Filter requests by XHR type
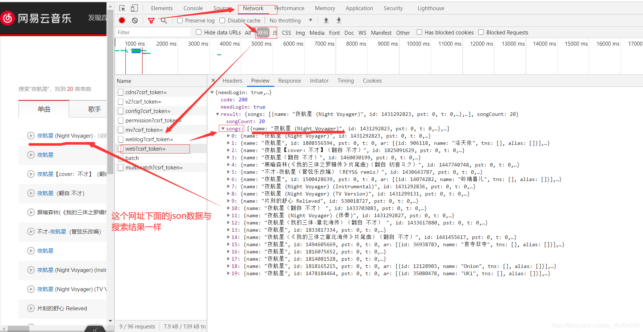The width and height of the screenshot is (643, 332). pyautogui.click(x=263, y=33)
